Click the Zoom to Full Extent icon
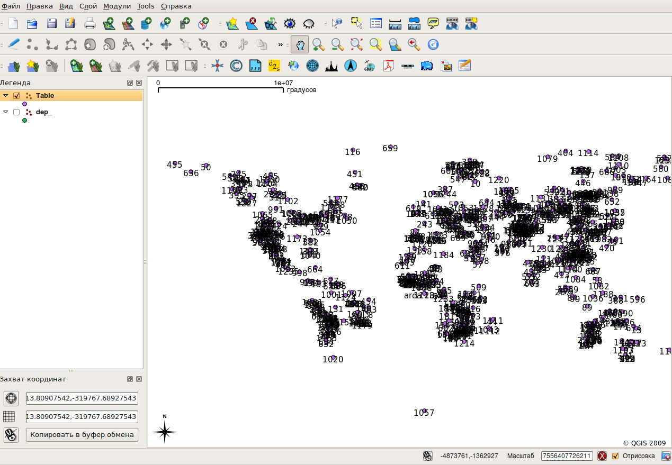This screenshot has width=672, height=465. click(x=356, y=44)
